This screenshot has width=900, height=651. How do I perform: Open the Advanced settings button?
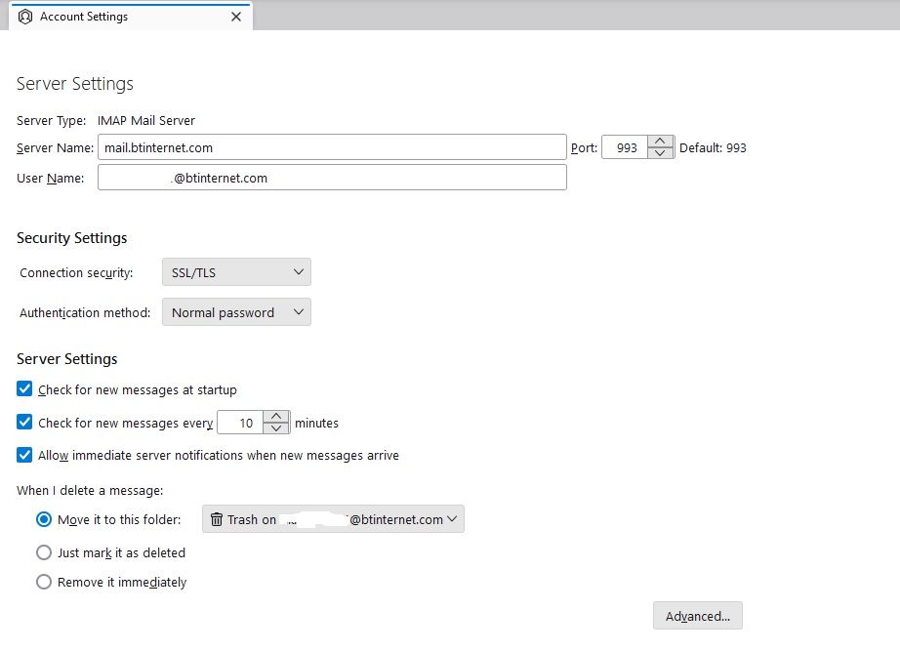pos(697,616)
